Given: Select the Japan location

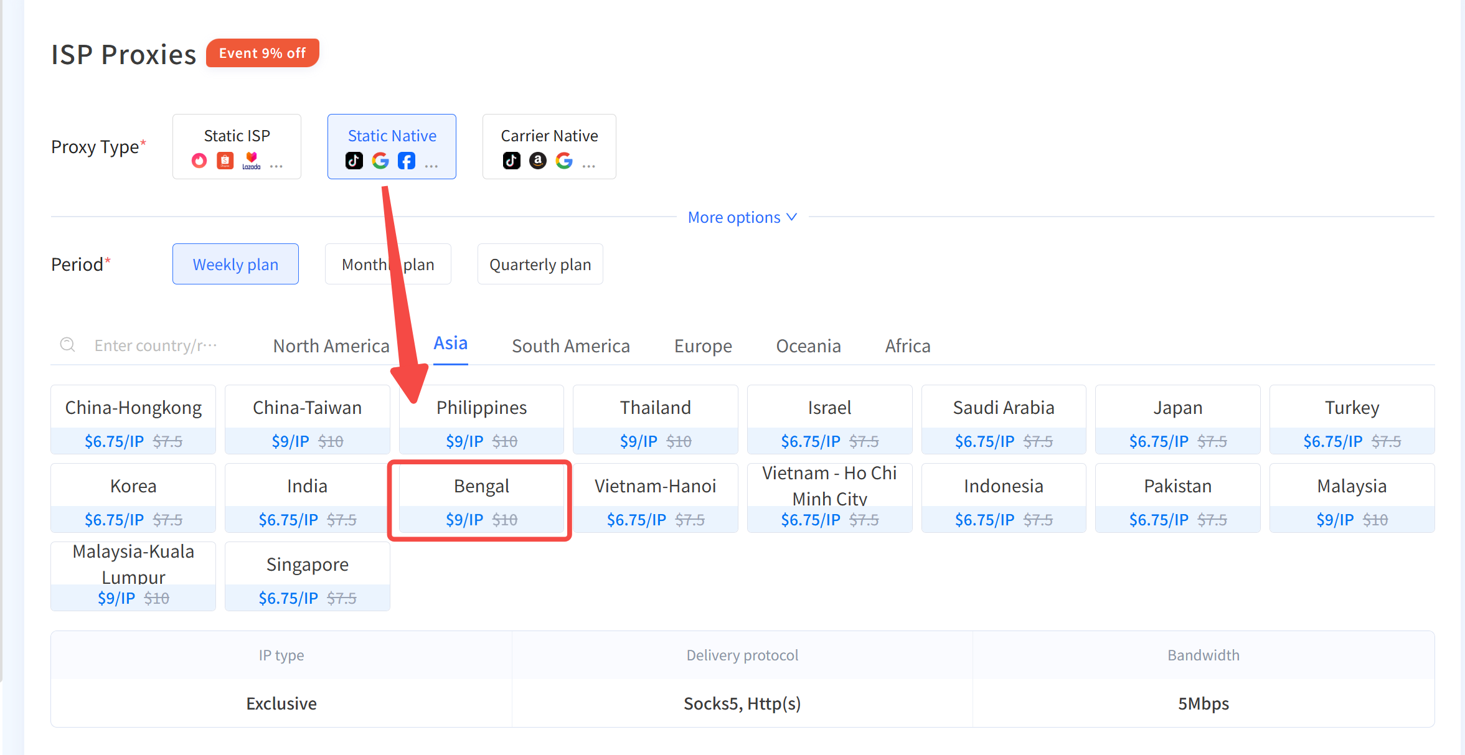Looking at the screenshot, I should tap(1178, 420).
